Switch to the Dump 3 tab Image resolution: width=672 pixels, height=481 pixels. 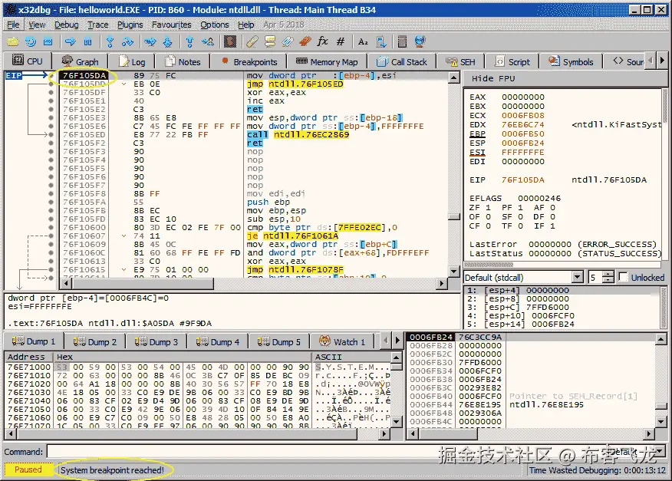click(x=158, y=342)
